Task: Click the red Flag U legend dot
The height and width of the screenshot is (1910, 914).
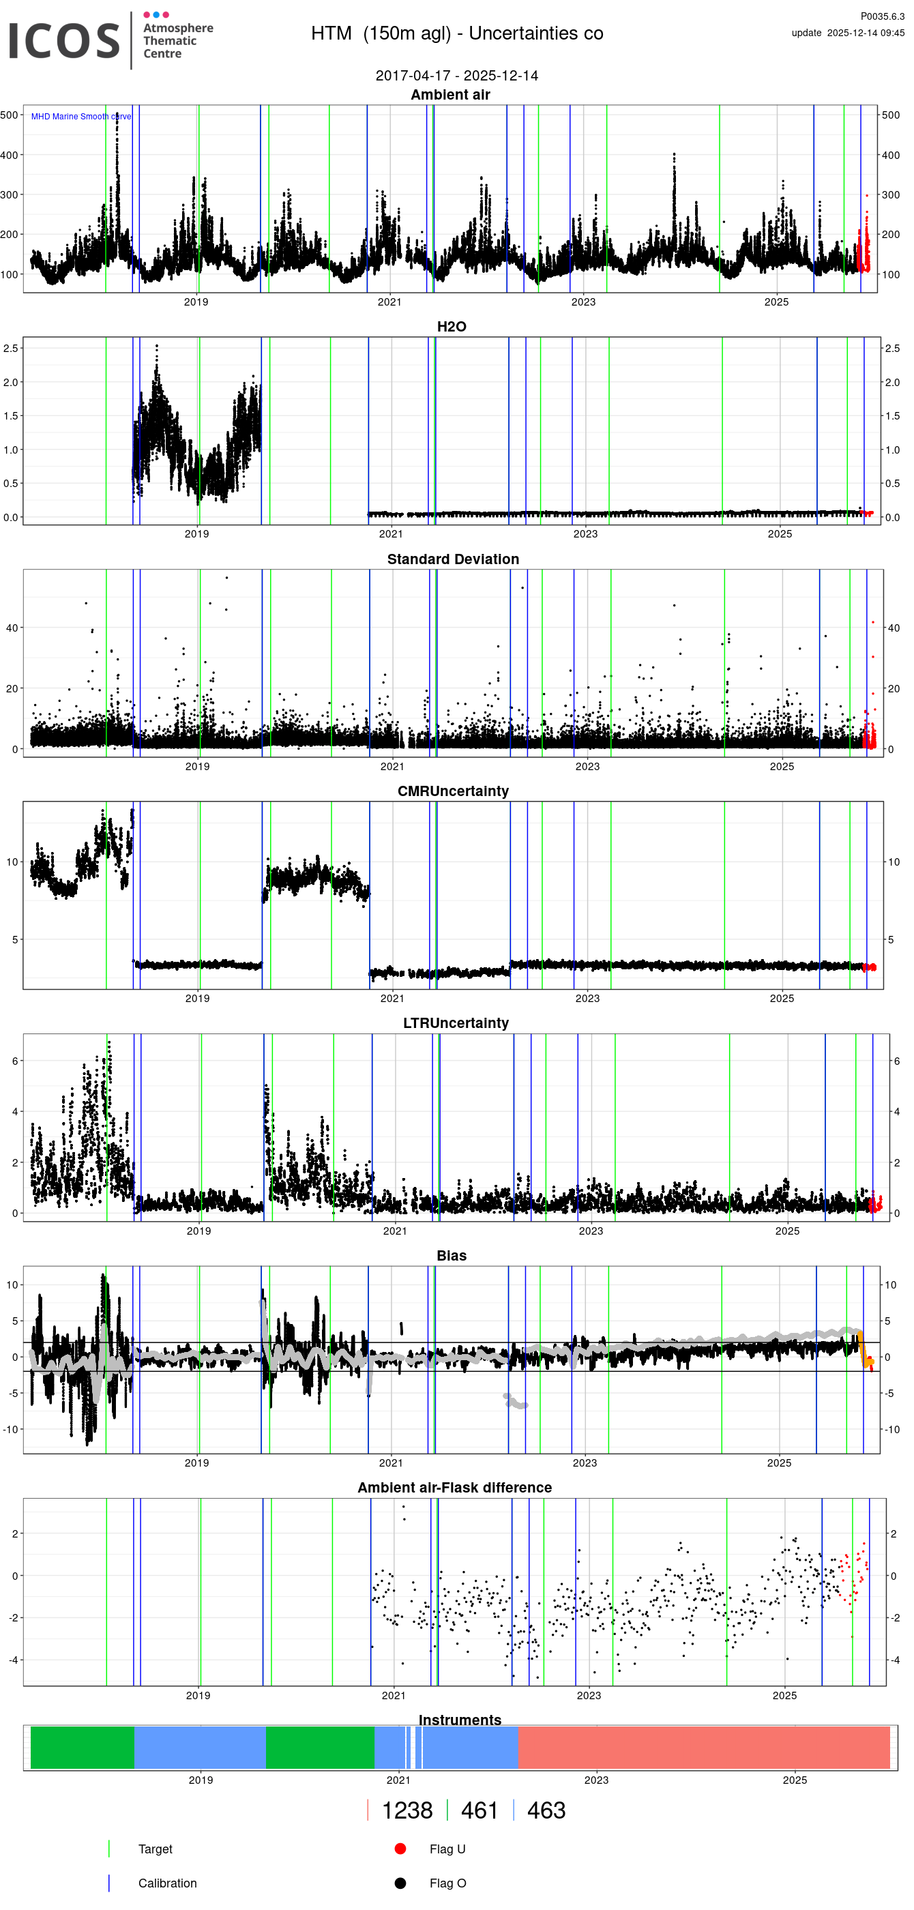Action: 400,1849
